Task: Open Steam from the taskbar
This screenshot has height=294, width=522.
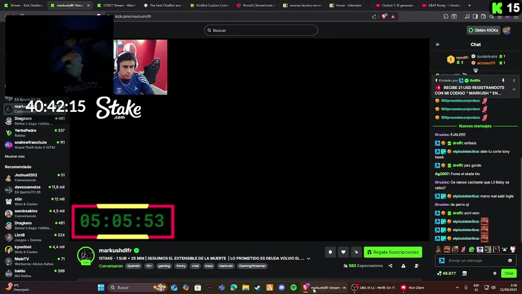Action: point(257,287)
